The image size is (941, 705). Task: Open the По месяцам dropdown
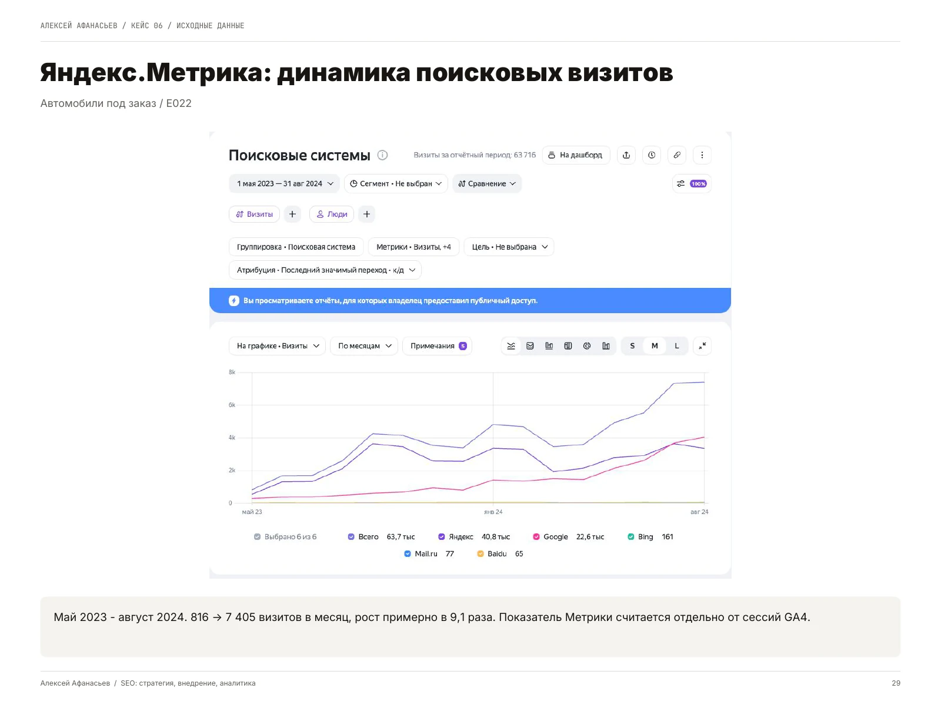[x=364, y=346]
